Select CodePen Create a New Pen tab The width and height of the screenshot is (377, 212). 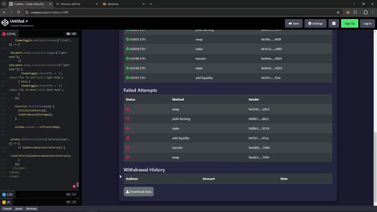[29, 4]
